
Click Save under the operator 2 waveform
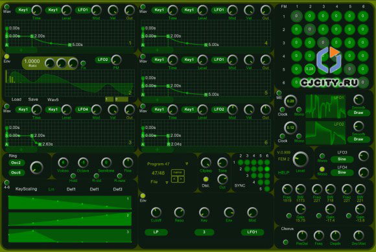[x=33, y=99]
